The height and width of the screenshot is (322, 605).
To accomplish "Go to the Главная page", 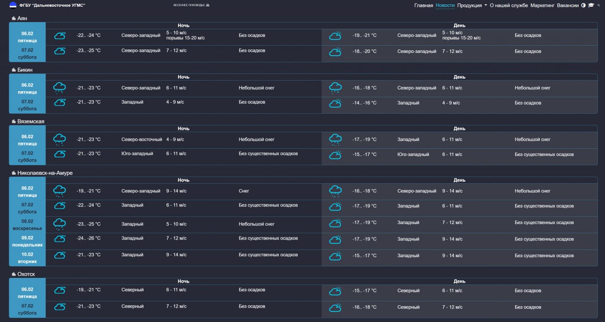I will point(423,5).
